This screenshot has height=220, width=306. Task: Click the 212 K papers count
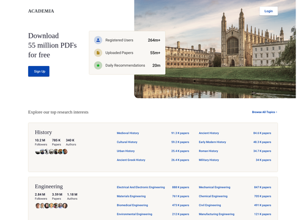[181, 214]
